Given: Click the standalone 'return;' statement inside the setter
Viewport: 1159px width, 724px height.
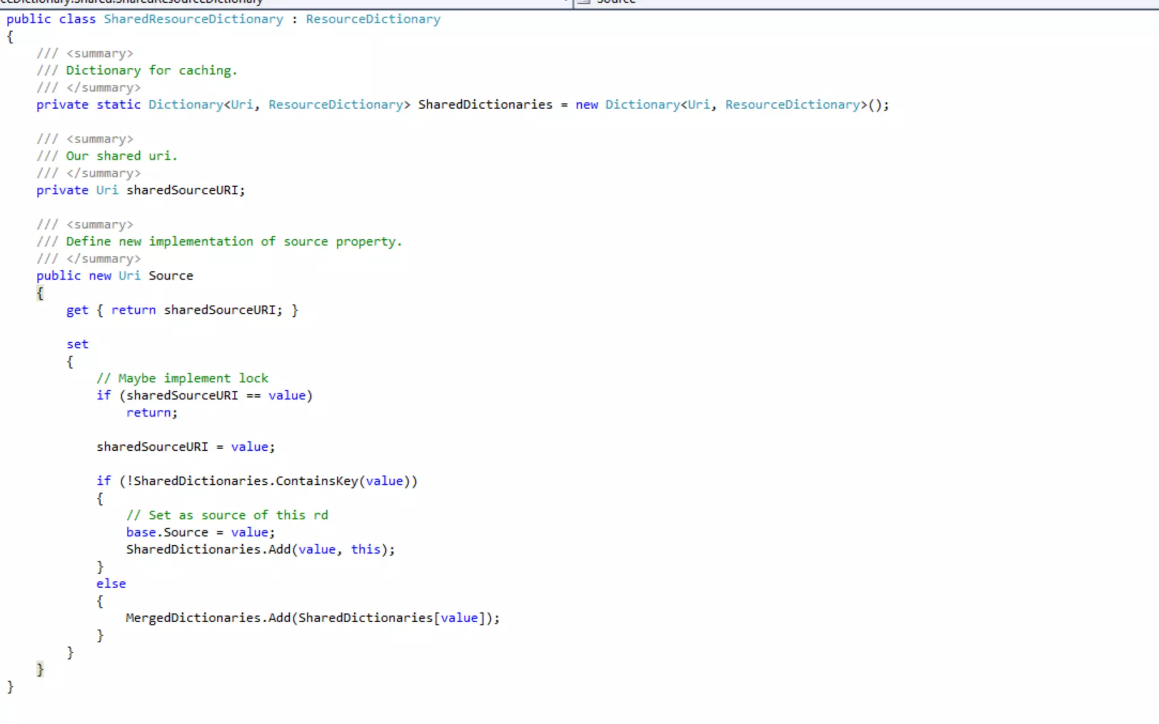Looking at the screenshot, I should point(152,413).
